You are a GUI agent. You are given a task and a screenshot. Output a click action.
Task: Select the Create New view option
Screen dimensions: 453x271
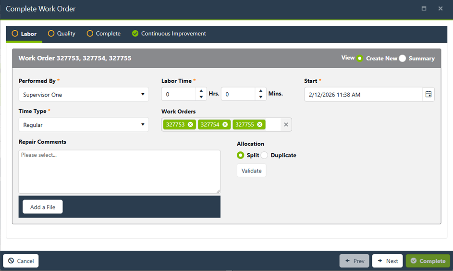(360, 58)
